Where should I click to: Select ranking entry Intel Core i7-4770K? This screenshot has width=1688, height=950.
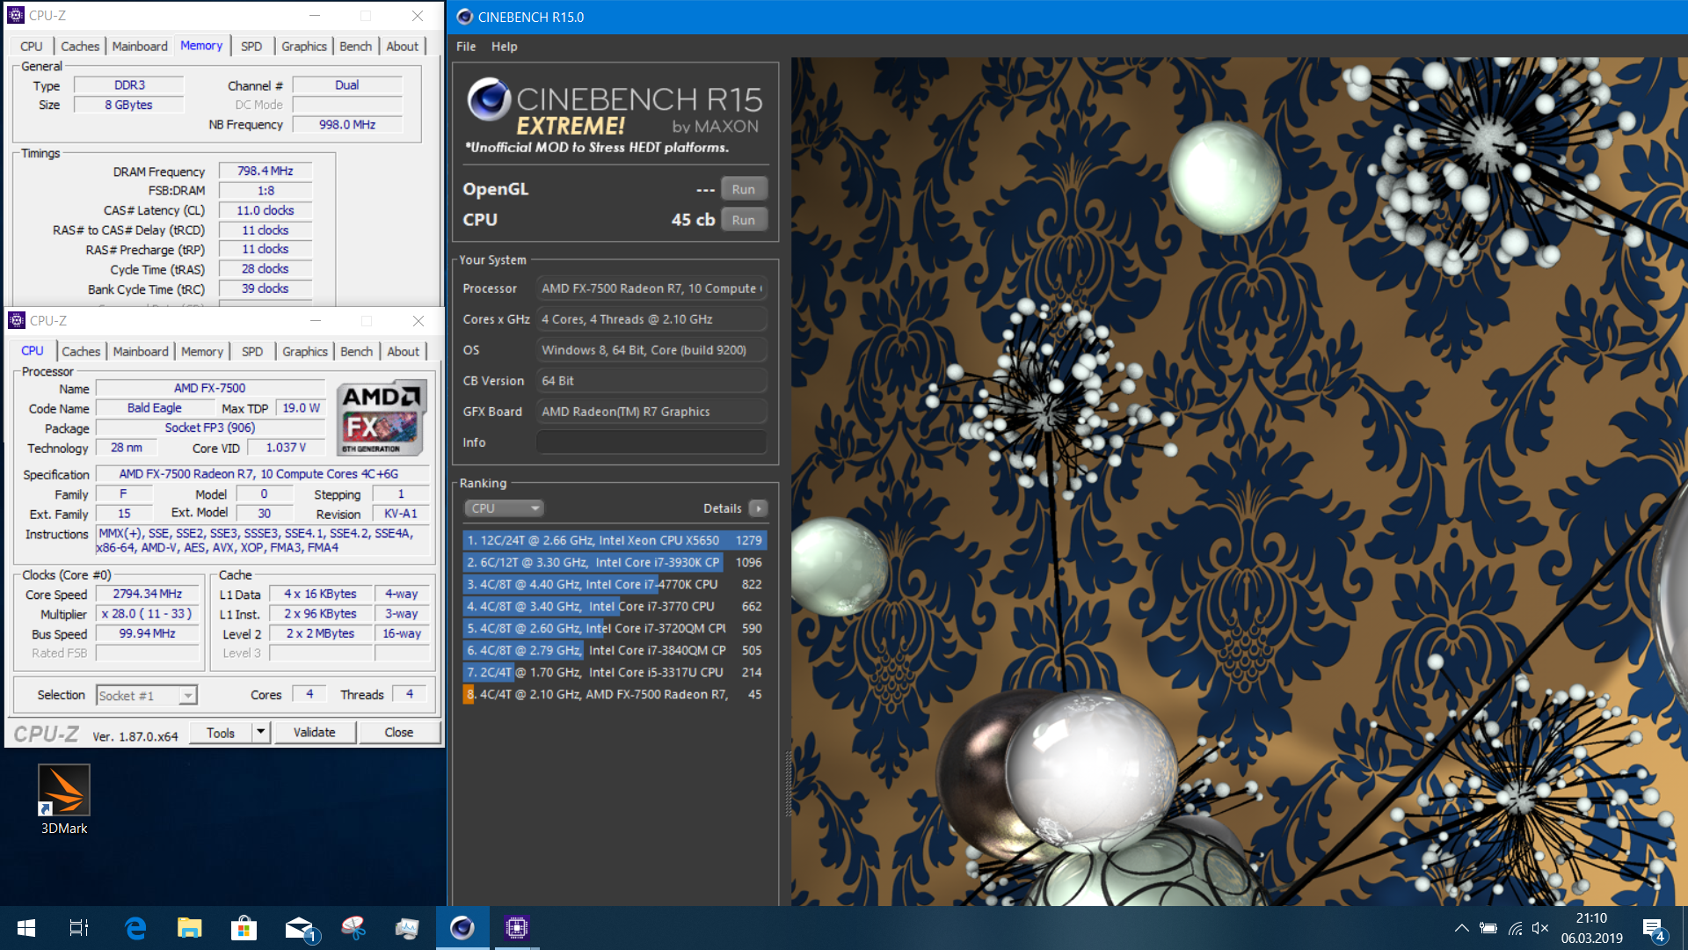(x=615, y=584)
